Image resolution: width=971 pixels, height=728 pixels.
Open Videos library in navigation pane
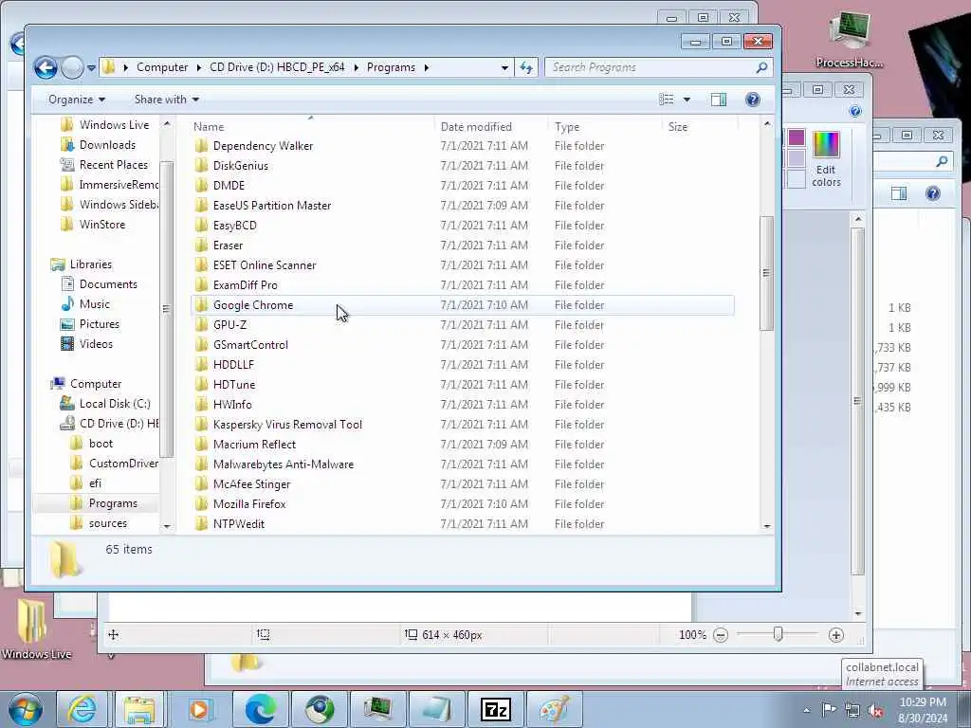point(96,343)
